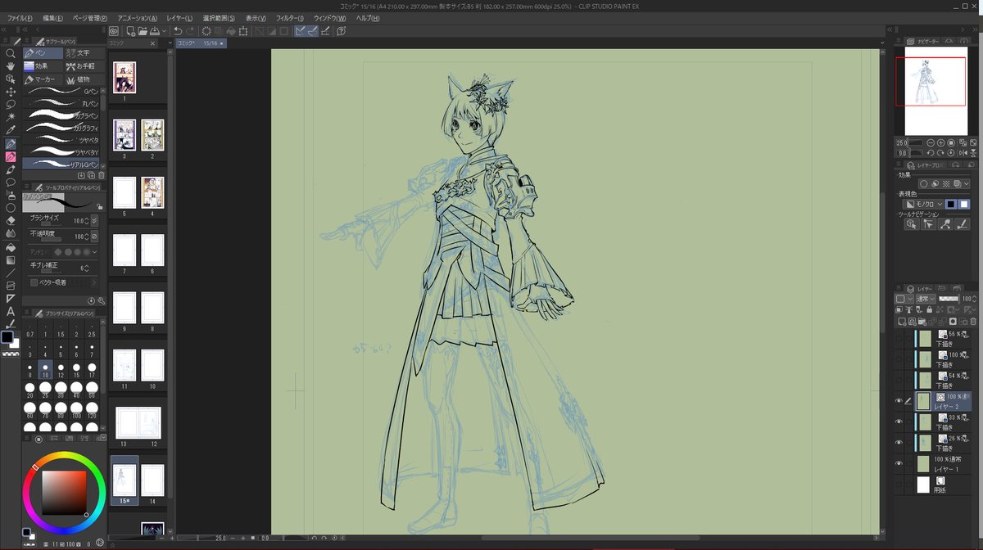983x550 pixels.
Task: Delete sub tool with trash icon
Action: click(102, 175)
